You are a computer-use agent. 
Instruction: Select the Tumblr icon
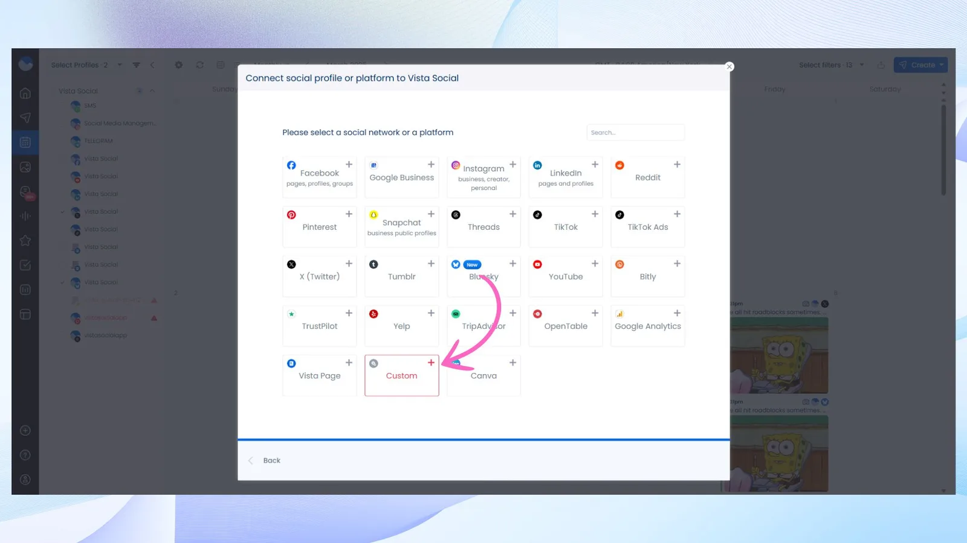[x=374, y=264]
